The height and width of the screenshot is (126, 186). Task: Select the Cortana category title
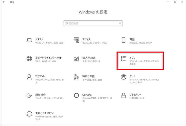[x=87, y=95]
